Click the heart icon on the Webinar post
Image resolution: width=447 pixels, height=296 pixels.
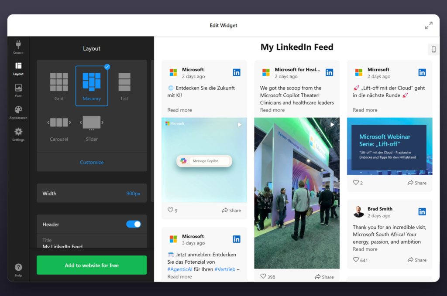point(355,183)
